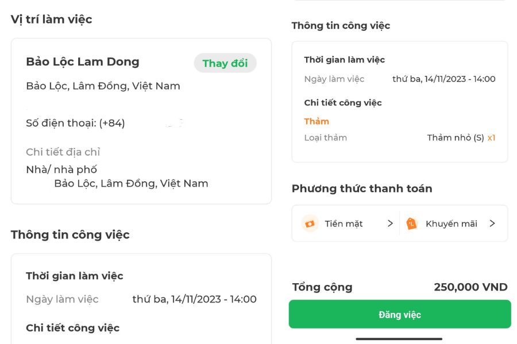Click the Bảo Lộc Lam Dong address title
This screenshot has height=344, width=517.
83,62
